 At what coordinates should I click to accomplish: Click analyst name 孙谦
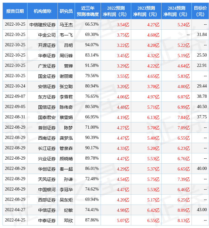coord(68,180)
